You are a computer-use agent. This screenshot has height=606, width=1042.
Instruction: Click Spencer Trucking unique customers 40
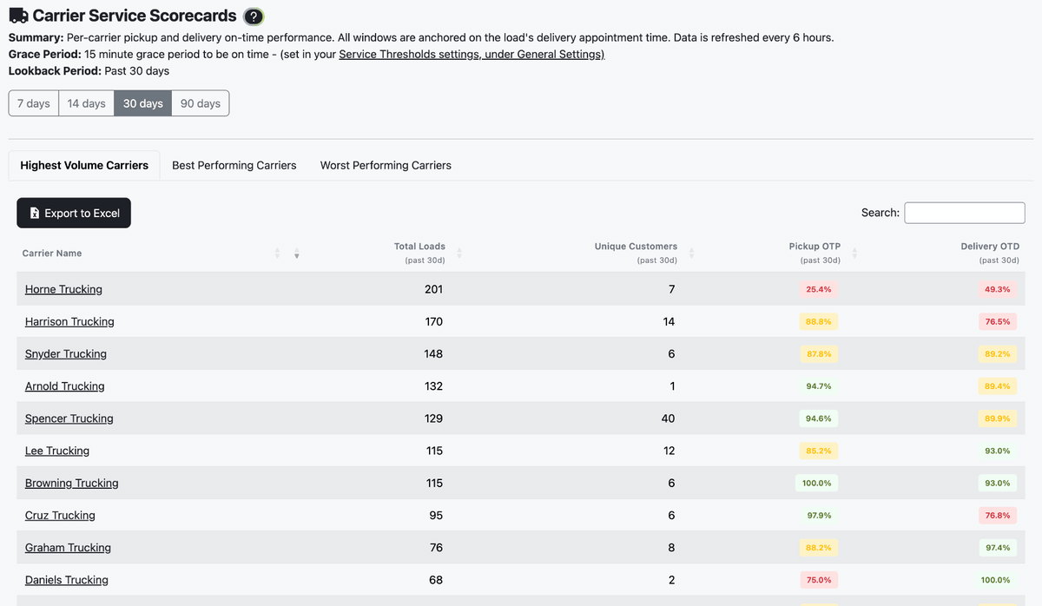click(x=668, y=418)
